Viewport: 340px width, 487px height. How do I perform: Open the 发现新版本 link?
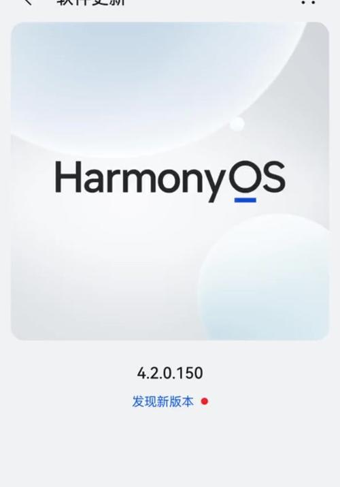tap(163, 402)
